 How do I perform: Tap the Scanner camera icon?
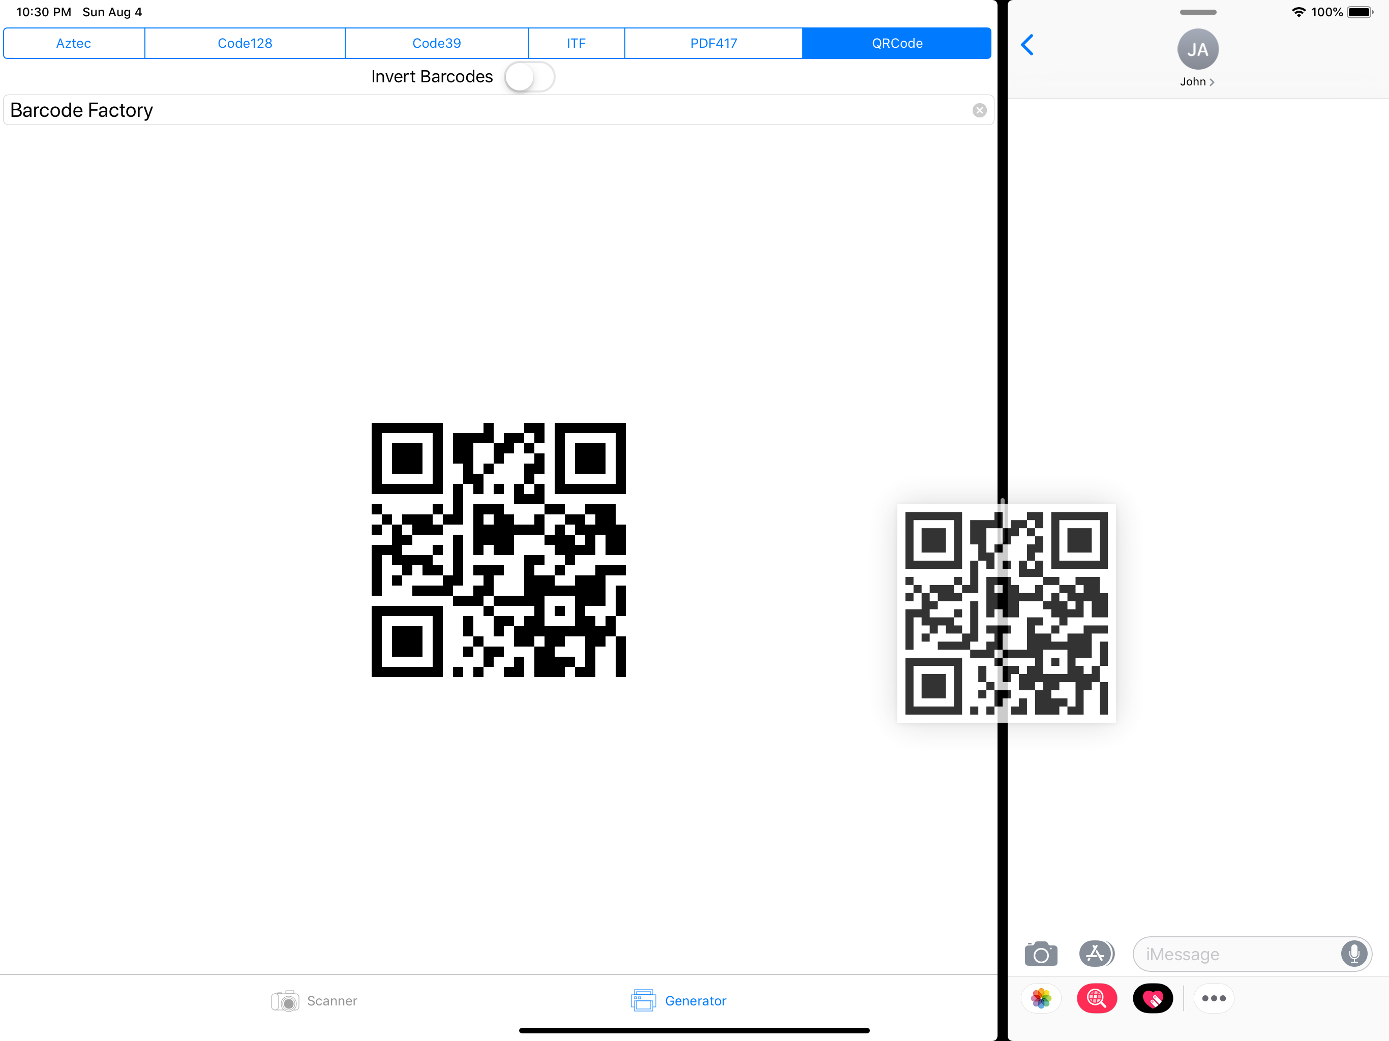click(x=286, y=1001)
